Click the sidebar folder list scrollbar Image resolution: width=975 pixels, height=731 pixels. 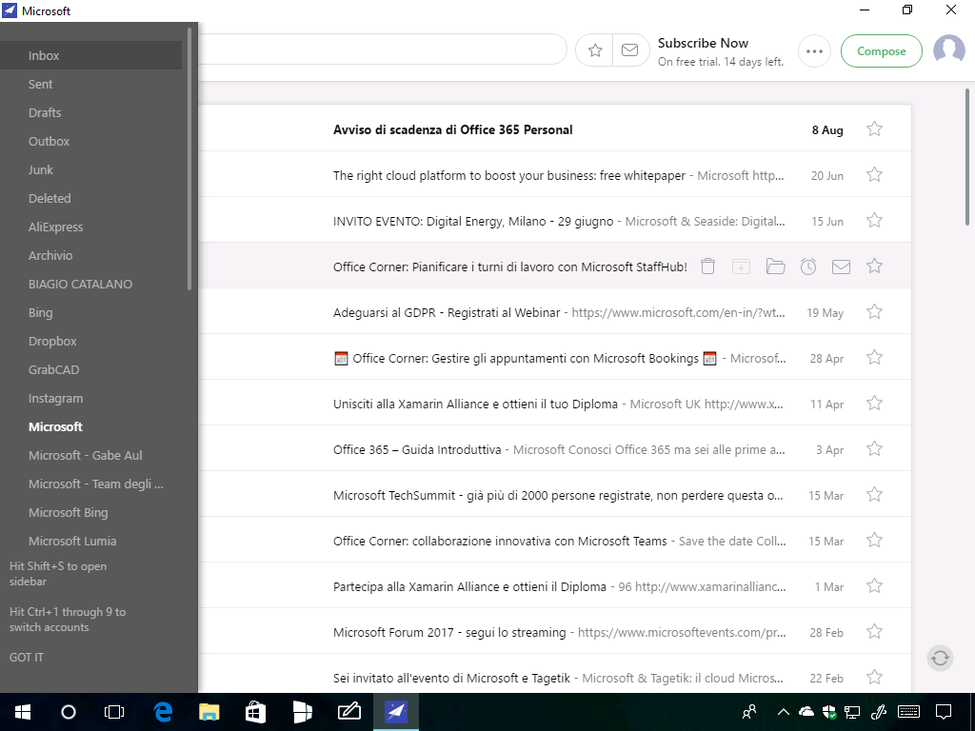click(189, 159)
